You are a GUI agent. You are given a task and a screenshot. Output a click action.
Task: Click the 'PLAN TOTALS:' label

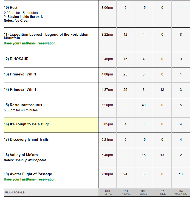click(x=15, y=193)
